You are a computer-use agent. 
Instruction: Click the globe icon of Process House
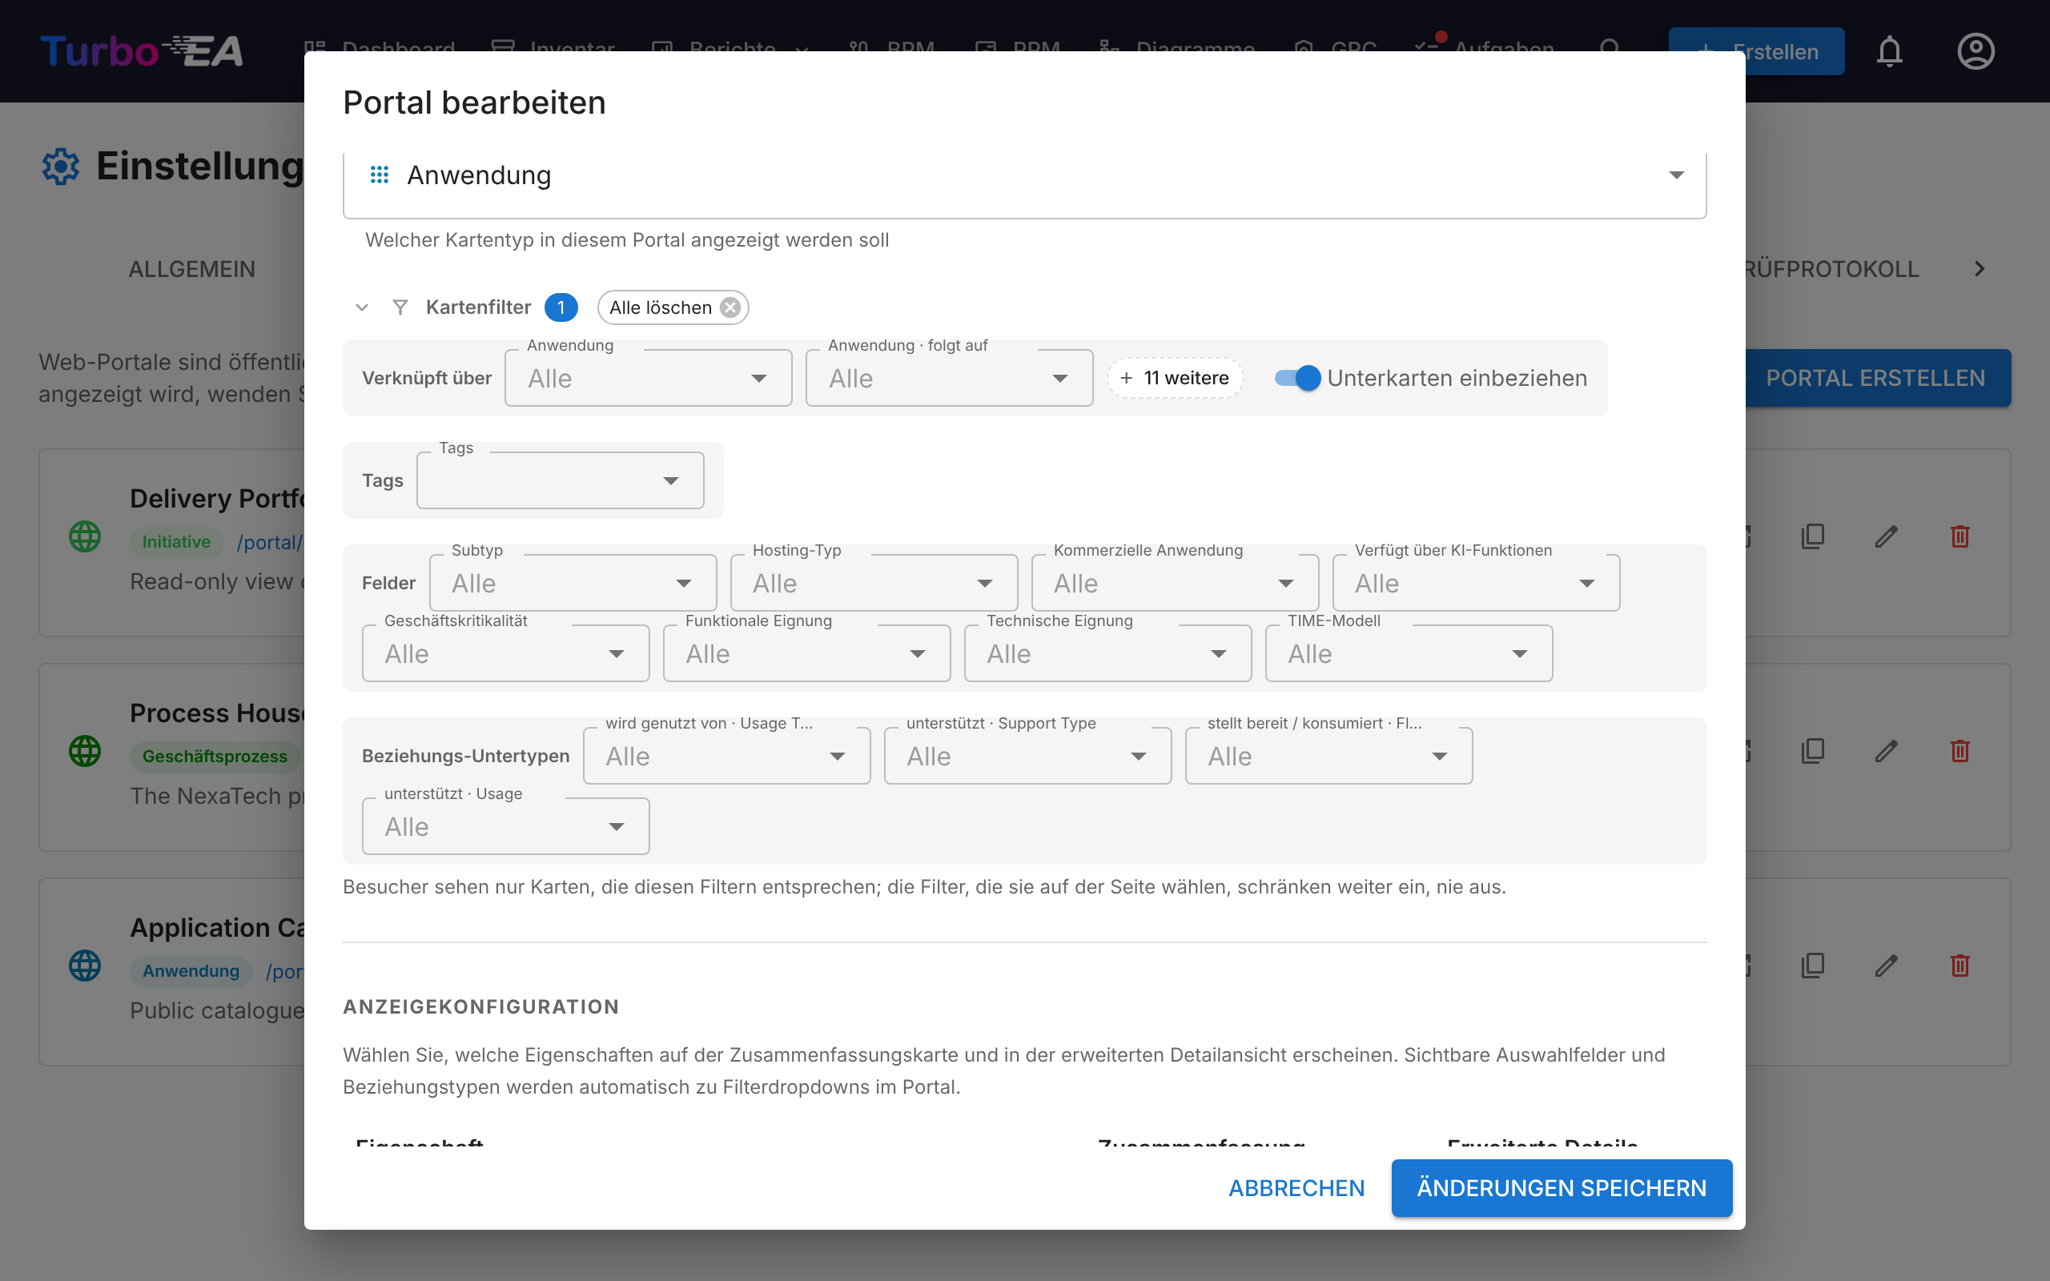(85, 751)
